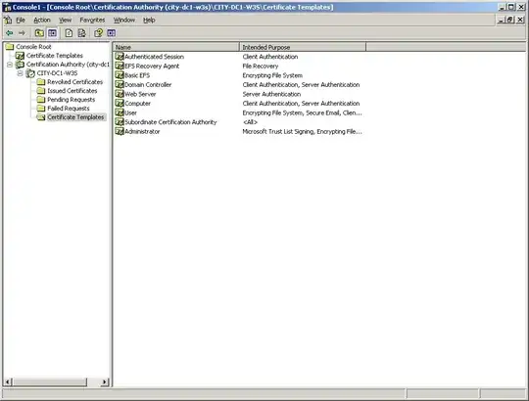Open the File menu
Image resolution: width=529 pixels, height=401 pixels.
[x=21, y=21]
